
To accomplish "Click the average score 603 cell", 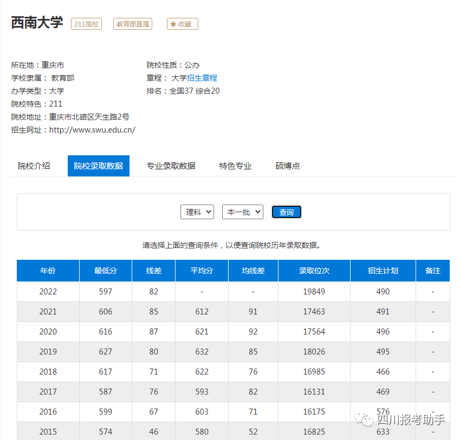I will (202, 411).
